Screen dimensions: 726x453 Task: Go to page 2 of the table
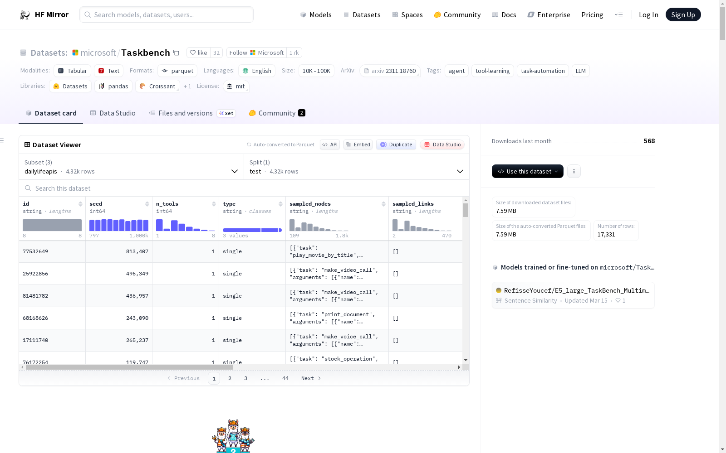[230, 378]
